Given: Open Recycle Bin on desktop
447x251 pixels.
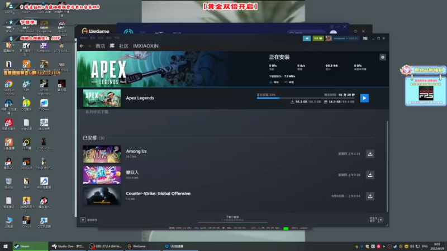Looking at the screenshot, I should (8, 184).
